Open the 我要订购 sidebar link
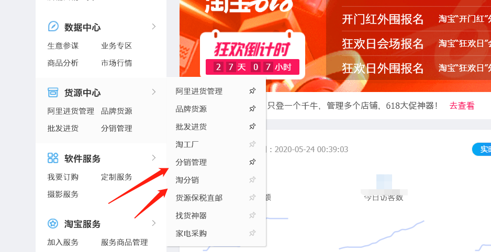 click(63, 177)
